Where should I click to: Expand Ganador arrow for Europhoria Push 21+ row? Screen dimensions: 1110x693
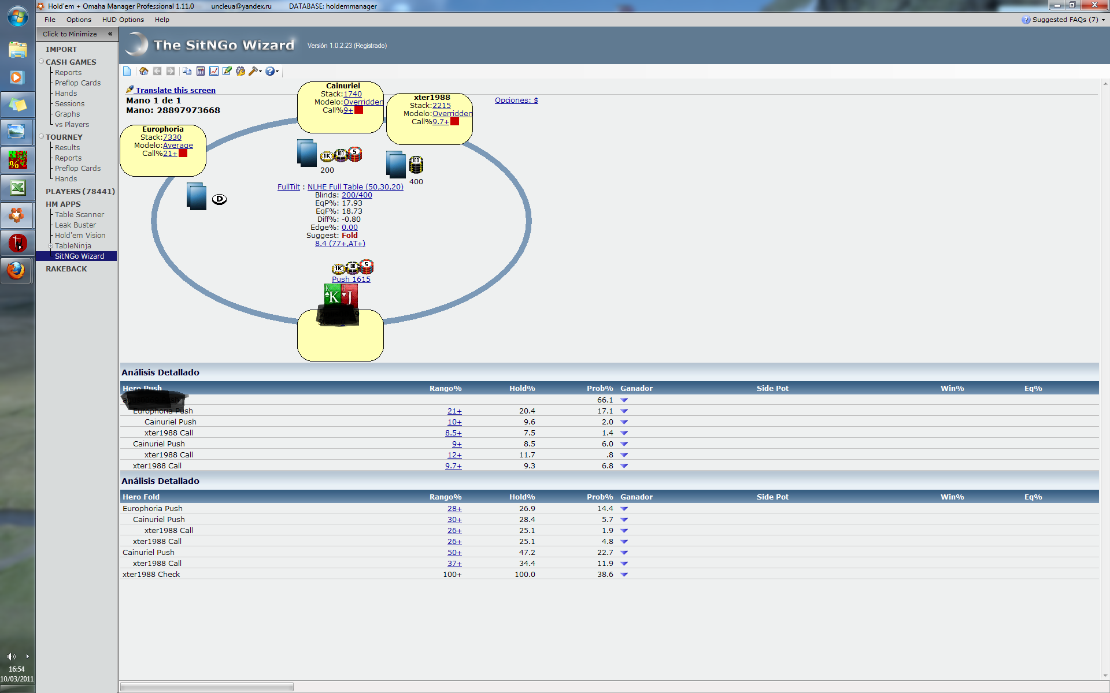624,411
